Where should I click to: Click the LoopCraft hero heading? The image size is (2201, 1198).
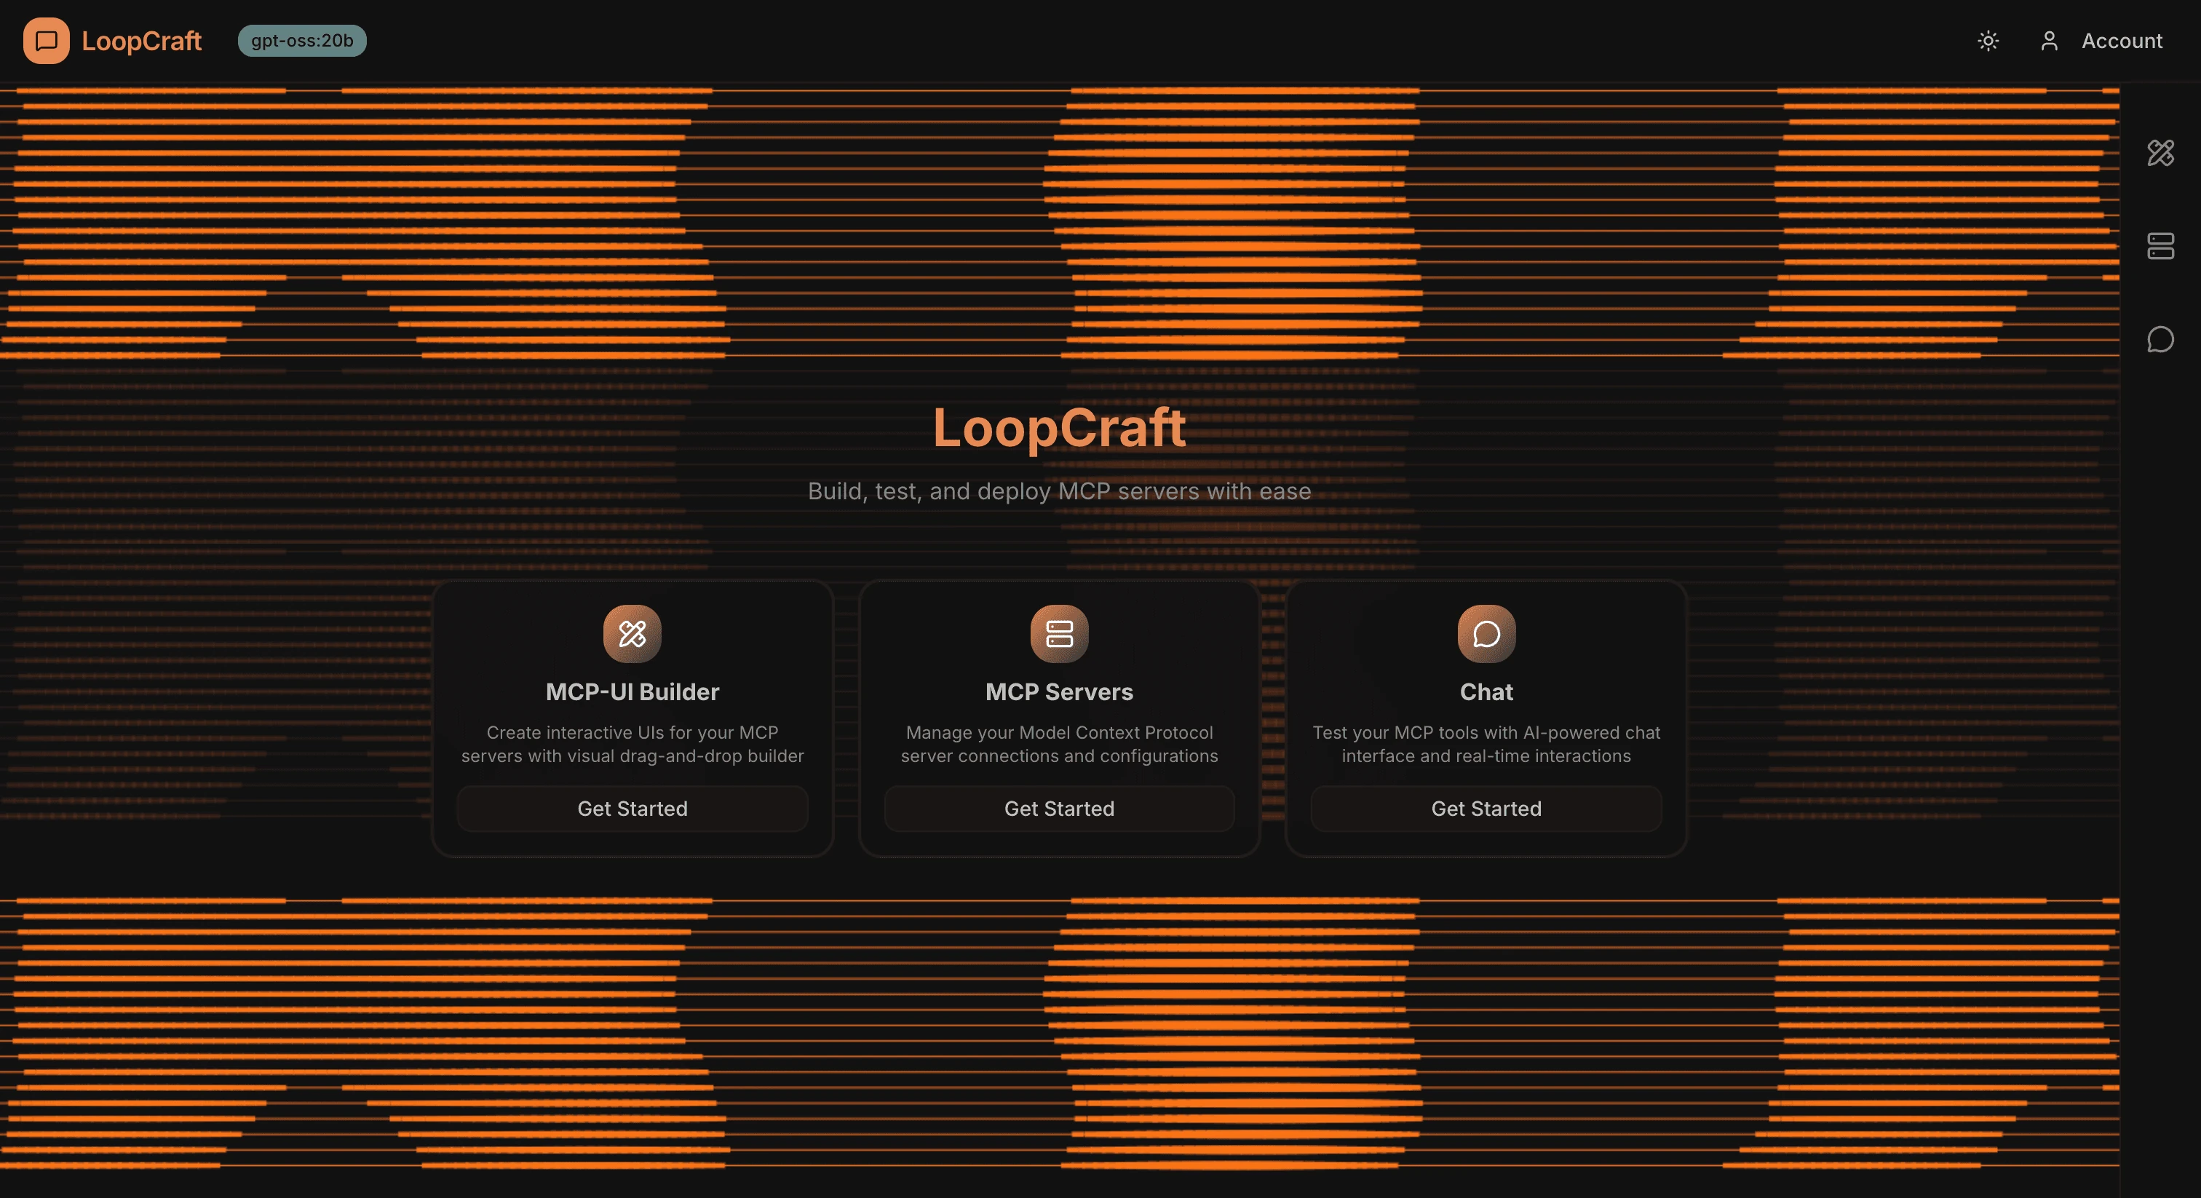pyautogui.click(x=1060, y=430)
